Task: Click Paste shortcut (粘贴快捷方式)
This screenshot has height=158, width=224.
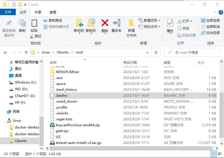Action: click(x=56, y=27)
